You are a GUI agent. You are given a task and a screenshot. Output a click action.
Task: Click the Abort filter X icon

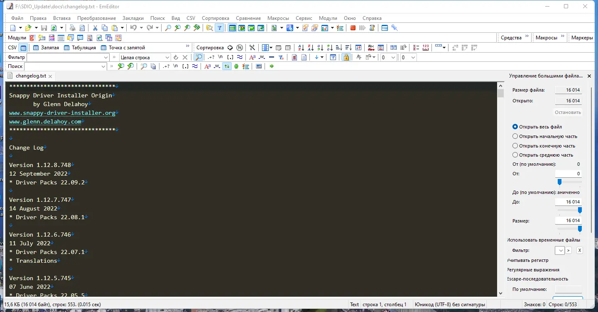185,57
